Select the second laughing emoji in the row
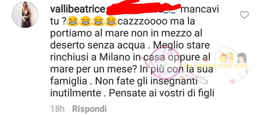264x115 pixels. click(86, 21)
